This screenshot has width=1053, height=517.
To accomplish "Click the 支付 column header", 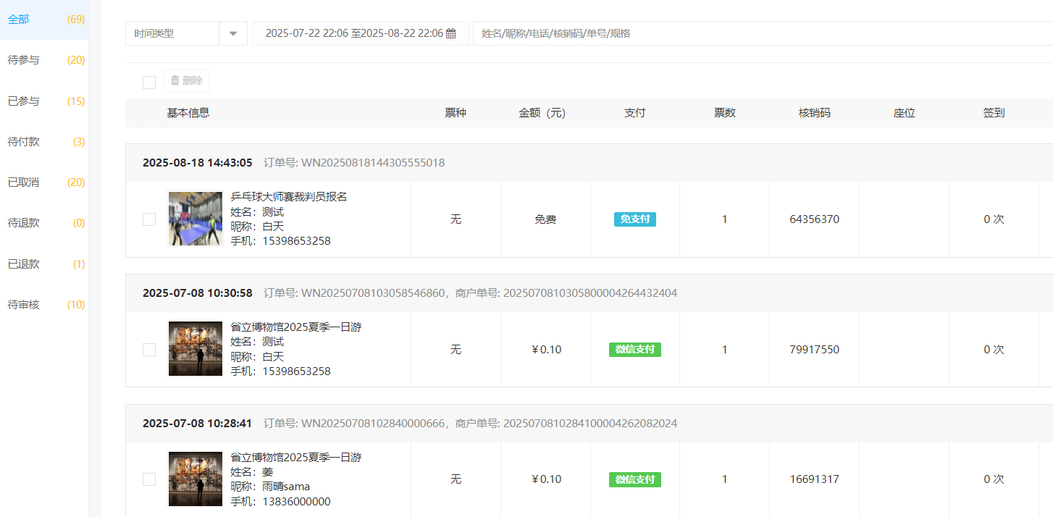I will click(x=635, y=113).
